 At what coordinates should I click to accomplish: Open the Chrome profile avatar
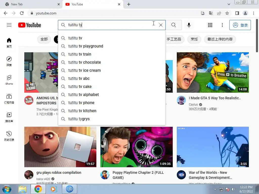(245, 13)
